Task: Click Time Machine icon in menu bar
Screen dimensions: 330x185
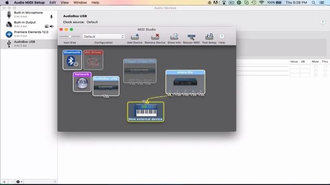Action: (x=254, y=3)
